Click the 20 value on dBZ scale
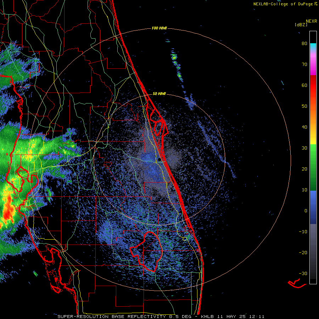Screen dimensions: 319x319 click(304, 169)
